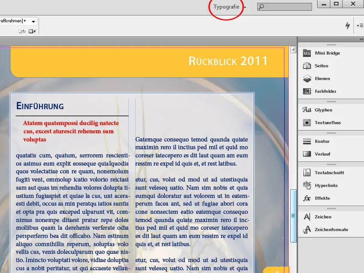Open the Hyperlinks panel icon

(x=307, y=186)
